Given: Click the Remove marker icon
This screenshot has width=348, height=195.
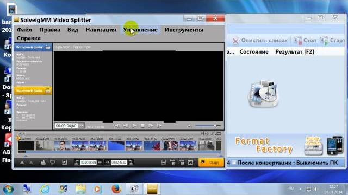Looking at the screenshot, I should point(32,162).
